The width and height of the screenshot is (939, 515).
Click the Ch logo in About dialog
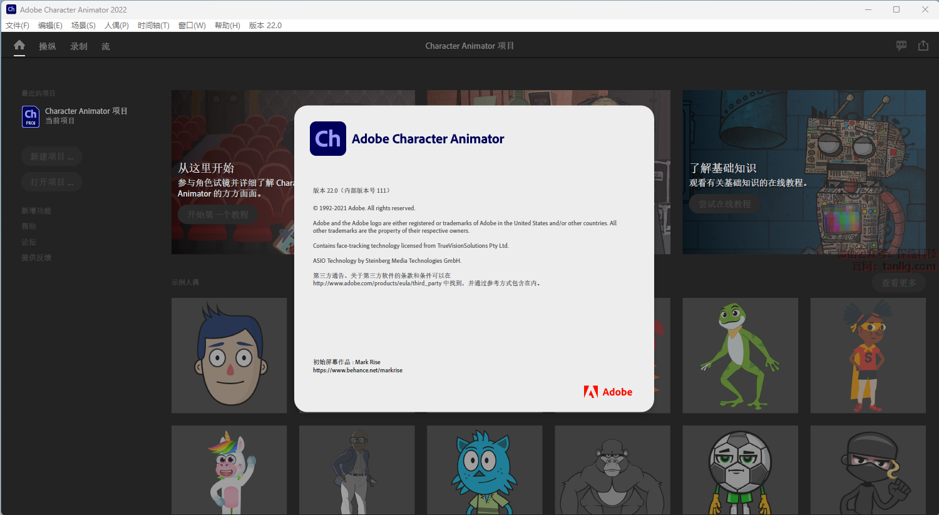click(328, 139)
